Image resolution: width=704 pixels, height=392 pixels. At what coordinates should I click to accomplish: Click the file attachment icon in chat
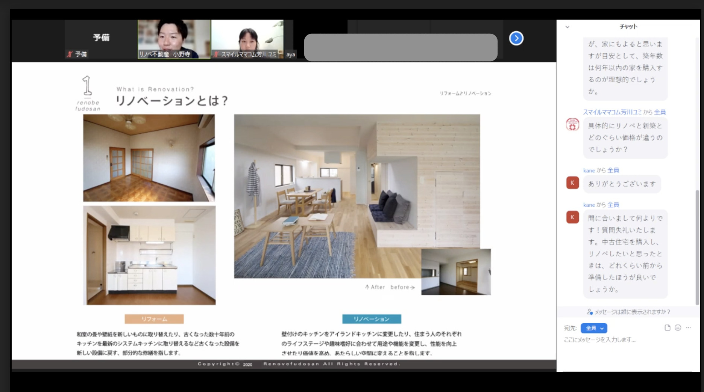pyautogui.click(x=668, y=328)
